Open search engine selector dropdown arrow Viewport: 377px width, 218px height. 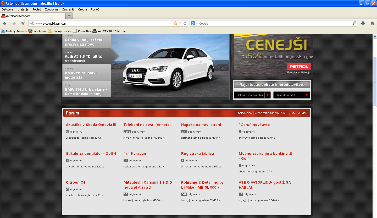click(197, 23)
